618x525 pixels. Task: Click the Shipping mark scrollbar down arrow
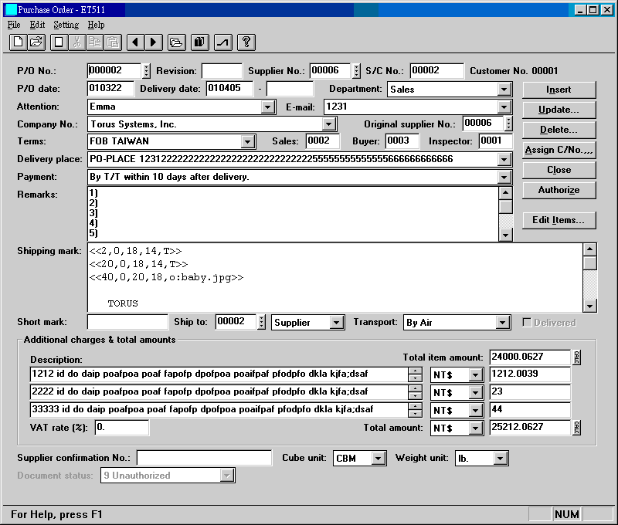pos(589,306)
